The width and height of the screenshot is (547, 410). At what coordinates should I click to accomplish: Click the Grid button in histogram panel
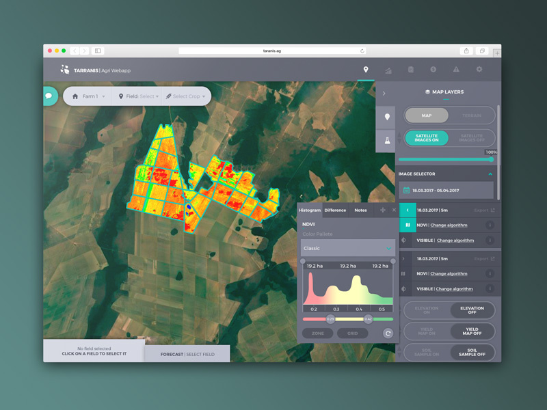(x=353, y=333)
